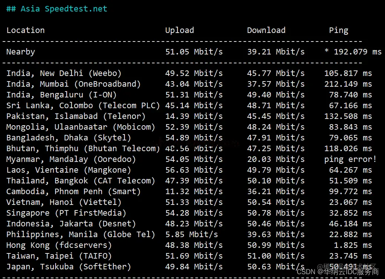Image resolution: width=385 pixels, height=279 pixels.
Task: Select Dhaka download 47.91 Mbit/s
Action: pyautogui.click(x=276, y=138)
